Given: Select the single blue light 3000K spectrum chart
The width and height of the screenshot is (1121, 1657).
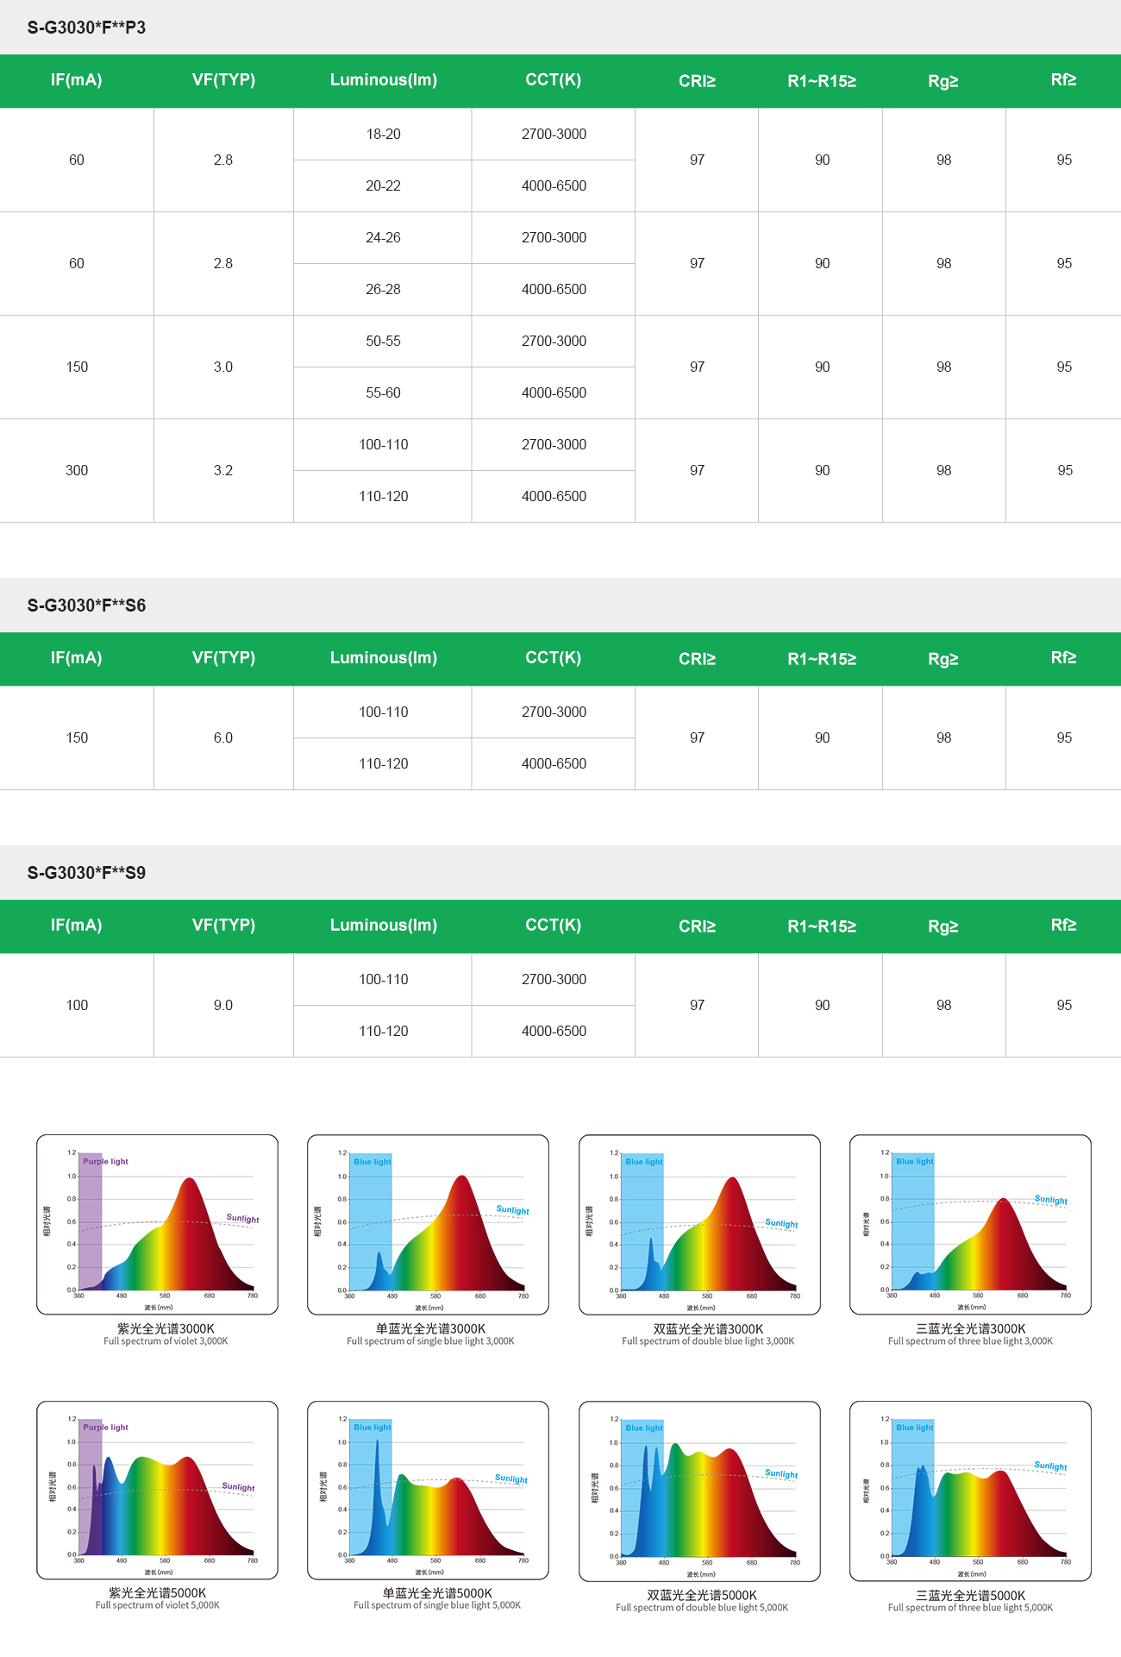Looking at the screenshot, I should [x=428, y=1224].
